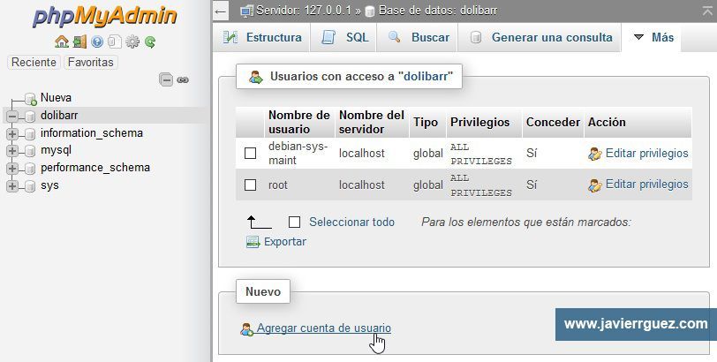This screenshot has height=362, width=717.
Task: Click edit icon for debian-sys-maint row
Action: [x=595, y=154]
